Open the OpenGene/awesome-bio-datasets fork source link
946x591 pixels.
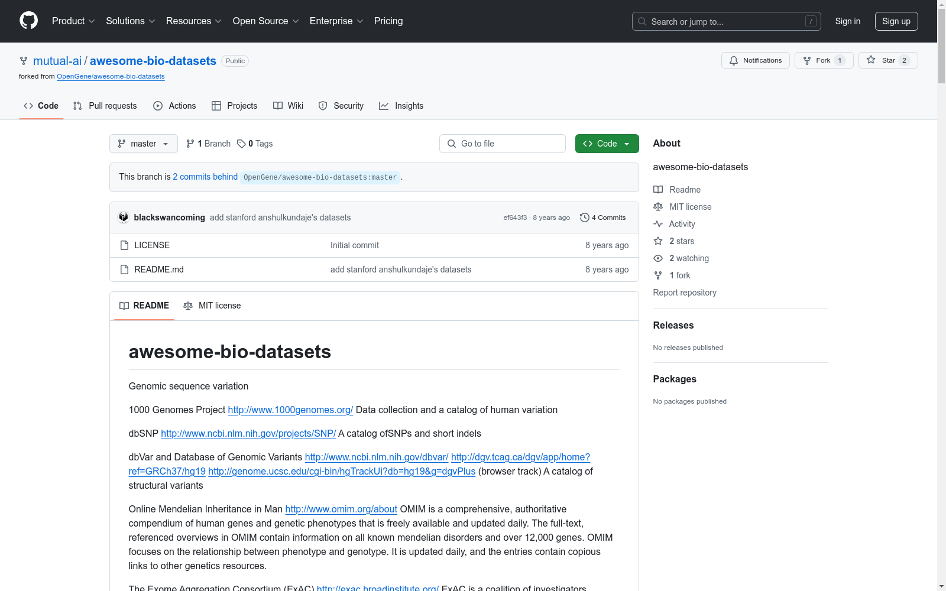[x=111, y=76]
